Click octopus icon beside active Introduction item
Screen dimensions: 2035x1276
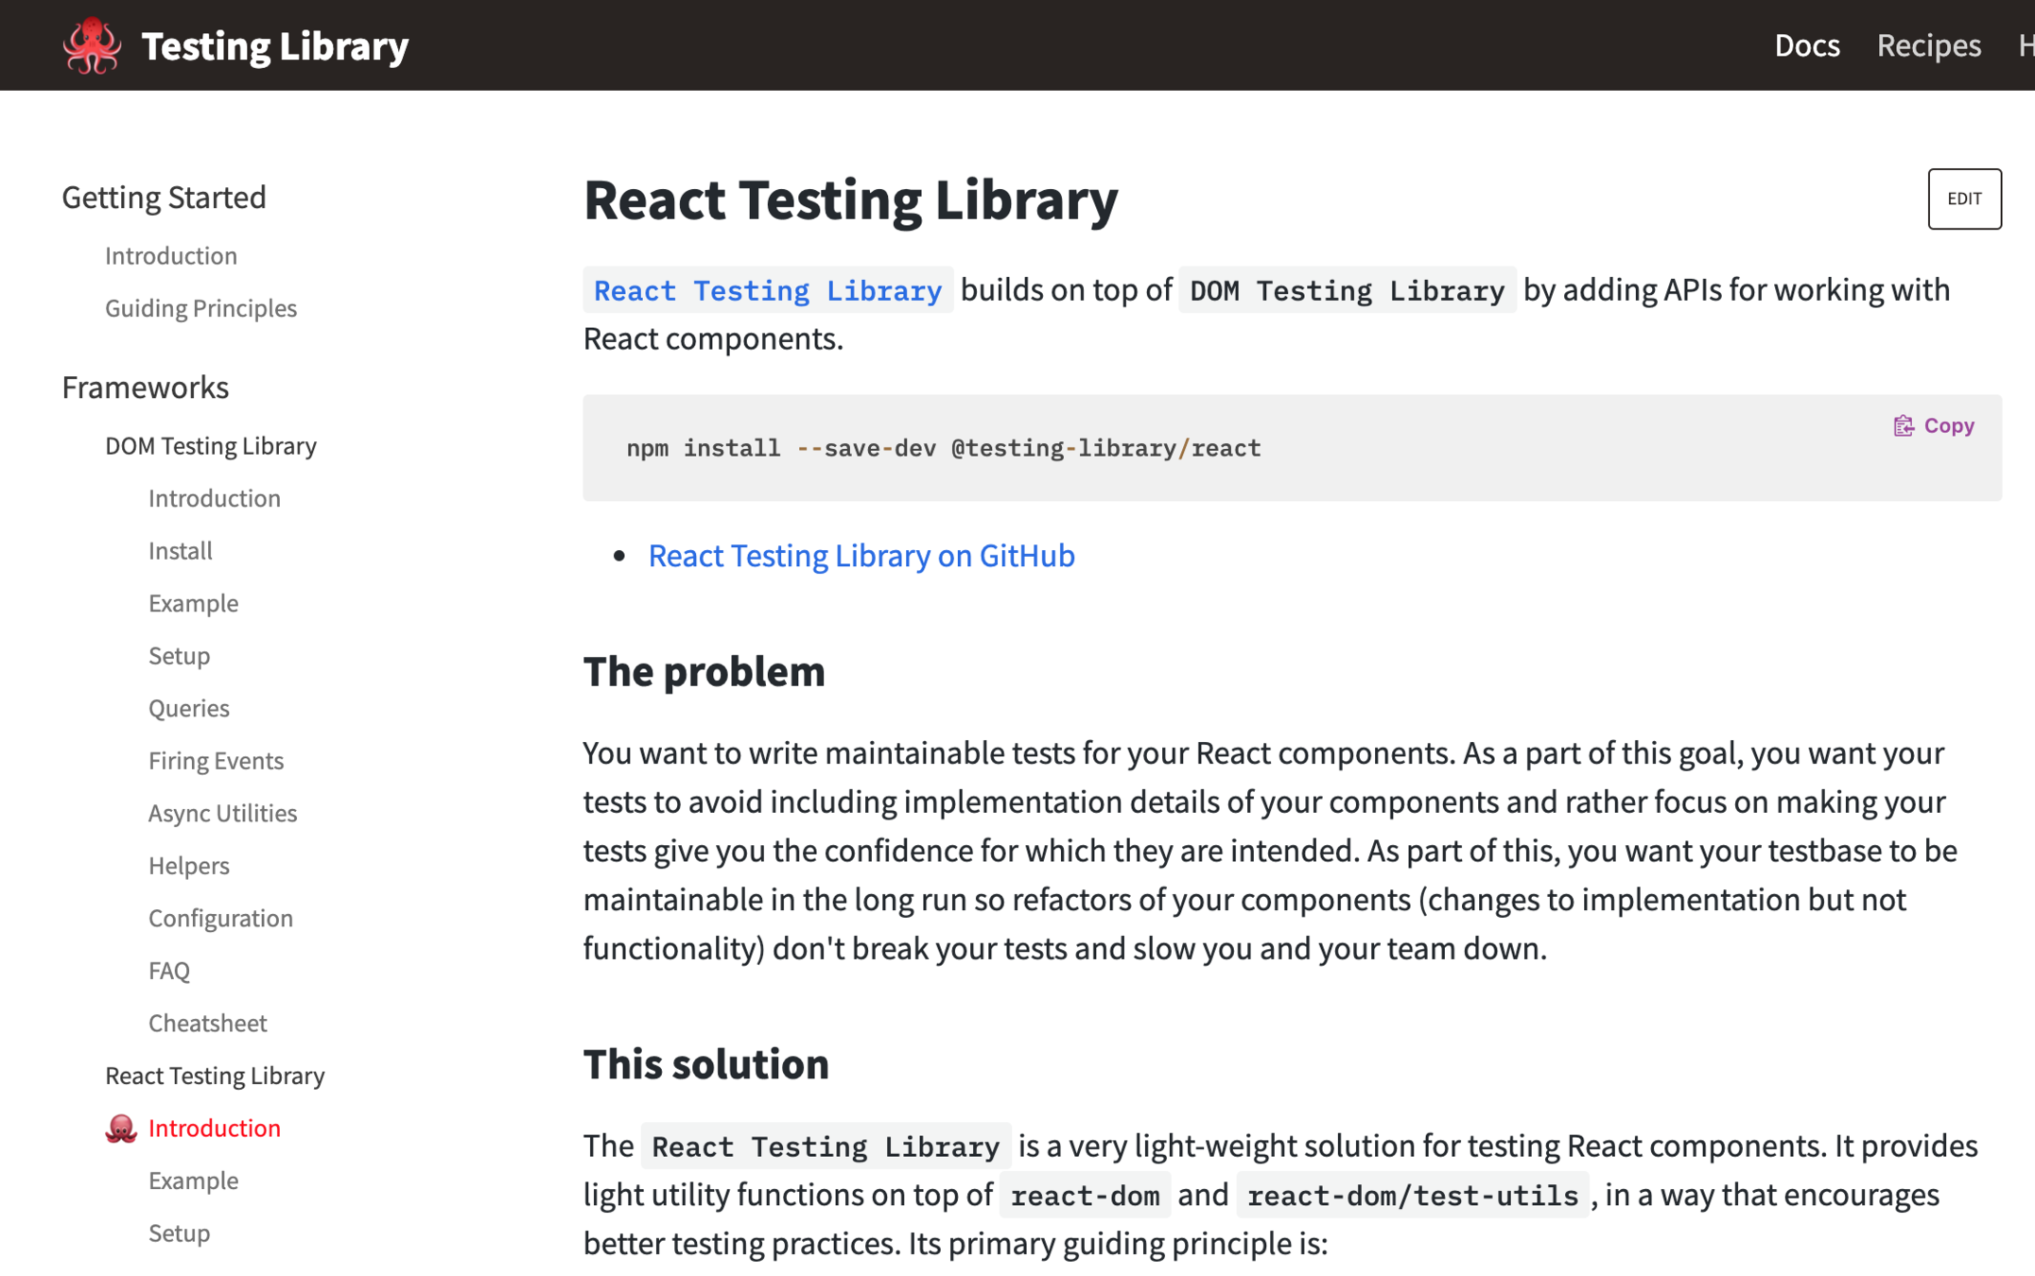coord(121,1129)
